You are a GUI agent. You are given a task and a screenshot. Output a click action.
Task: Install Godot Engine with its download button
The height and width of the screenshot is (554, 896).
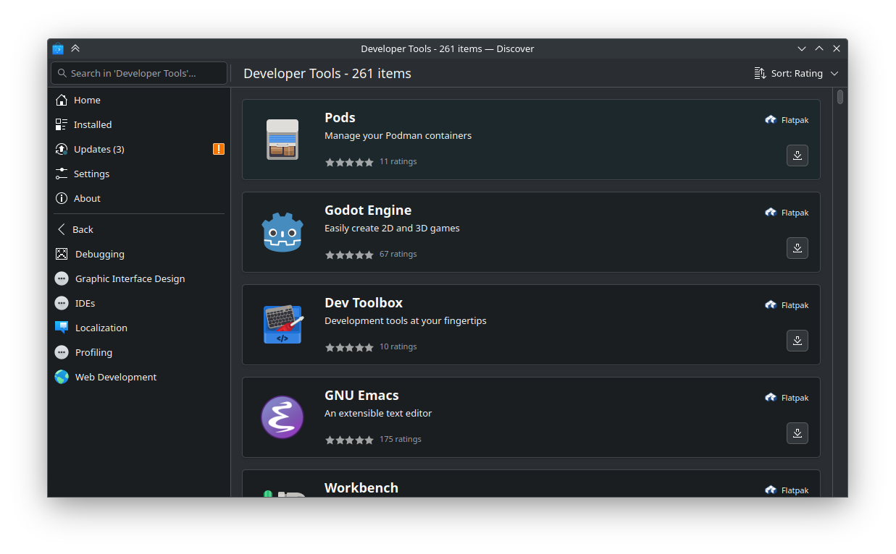pos(797,248)
